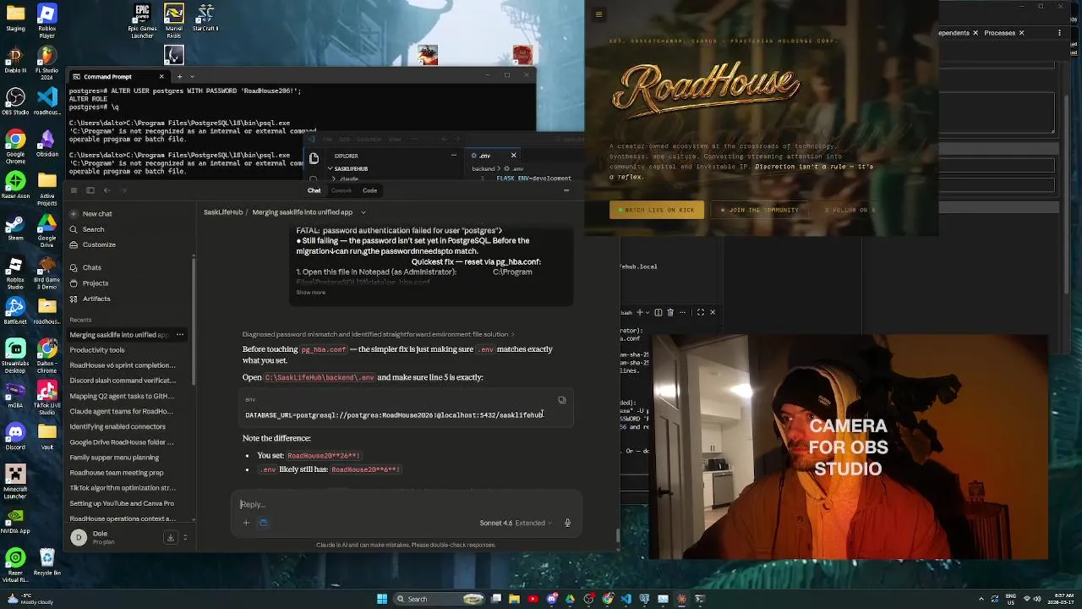Switch to the Cowork tab
This screenshot has width=1082, height=609.
[x=342, y=190]
